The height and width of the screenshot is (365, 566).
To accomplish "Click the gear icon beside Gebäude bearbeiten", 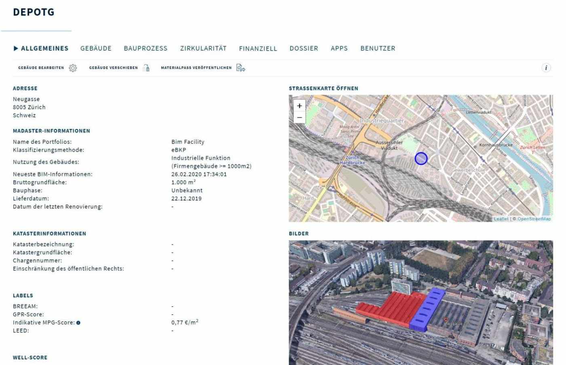I will 73,68.
